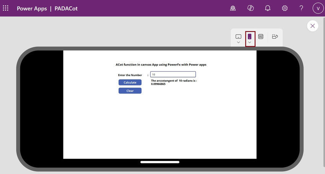Open the account avatar V
325x174 pixels.
pyautogui.click(x=318, y=8)
